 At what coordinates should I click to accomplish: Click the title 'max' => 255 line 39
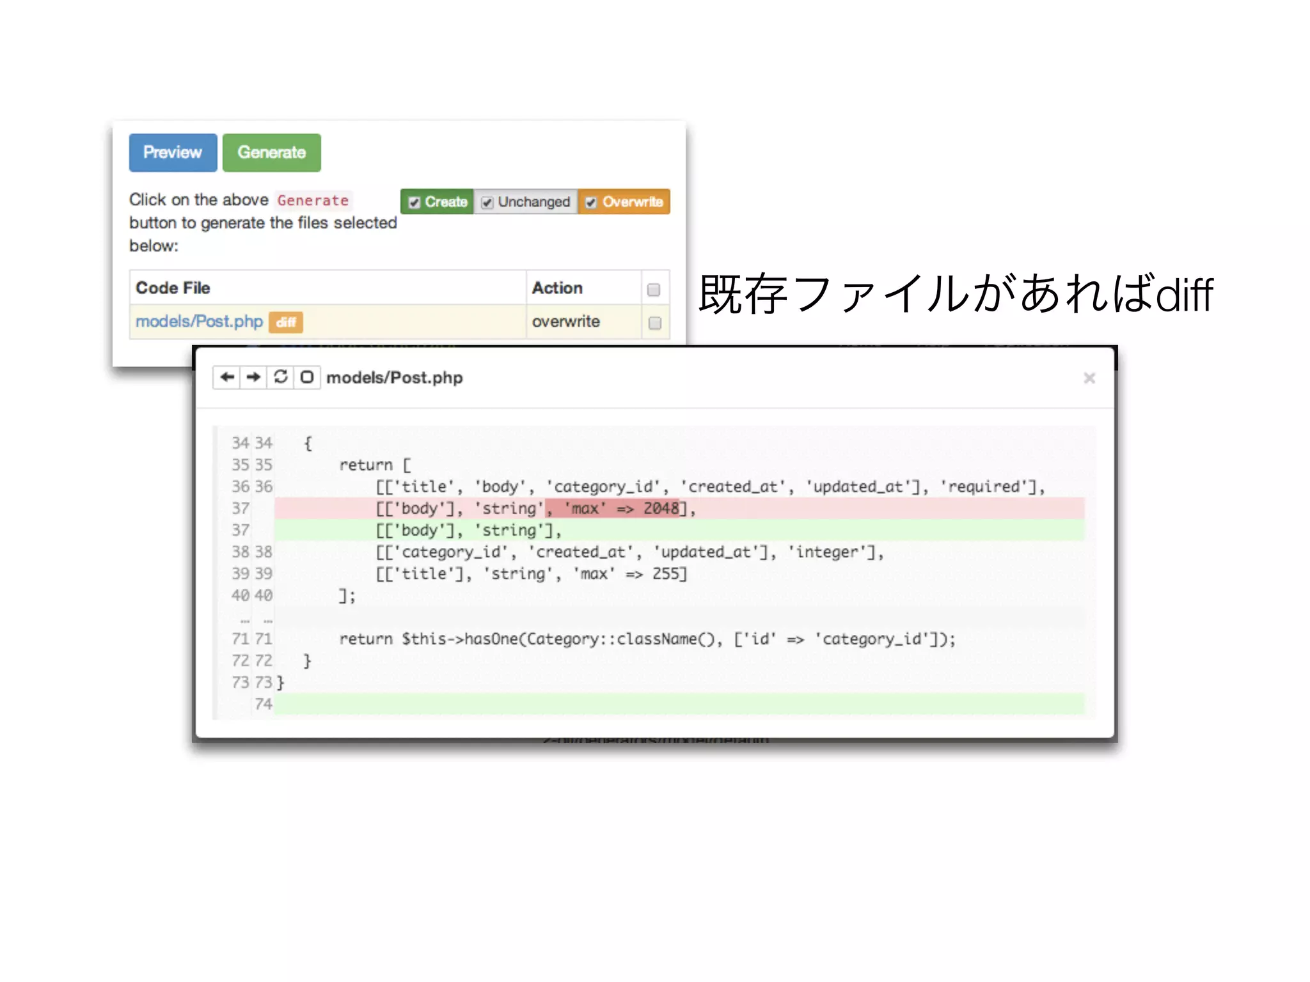click(531, 573)
